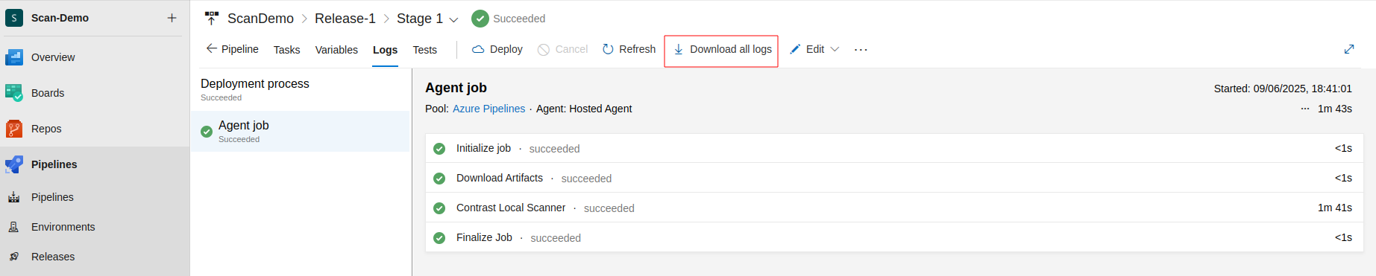This screenshot has height=276, width=1376.
Task: Open the Release-1 breadcrumb link
Action: (x=345, y=19)
